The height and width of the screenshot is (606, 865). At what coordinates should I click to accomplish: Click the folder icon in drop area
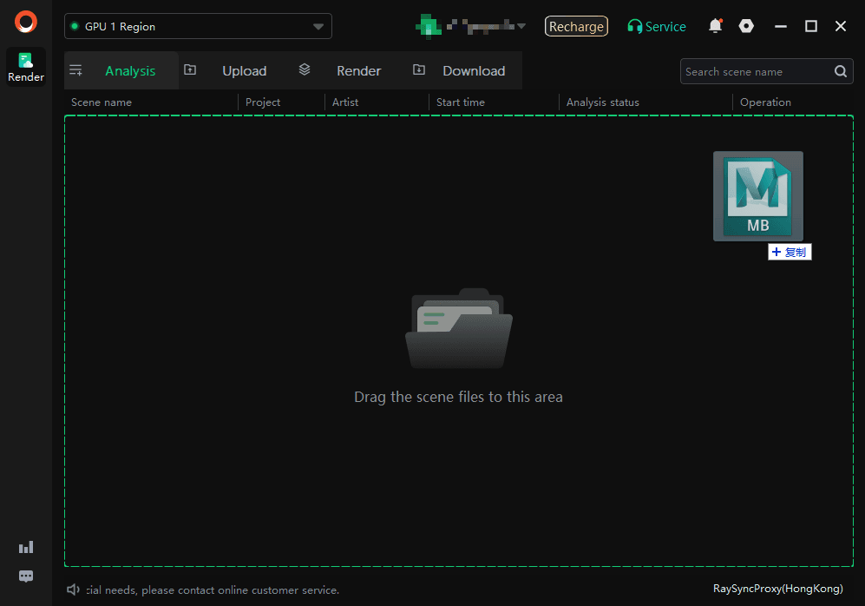(459, 330)
